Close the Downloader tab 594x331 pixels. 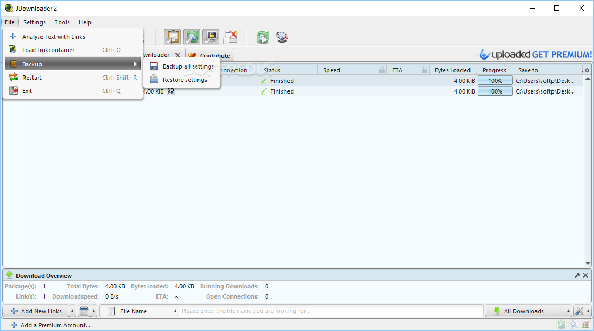click(178, 55)
